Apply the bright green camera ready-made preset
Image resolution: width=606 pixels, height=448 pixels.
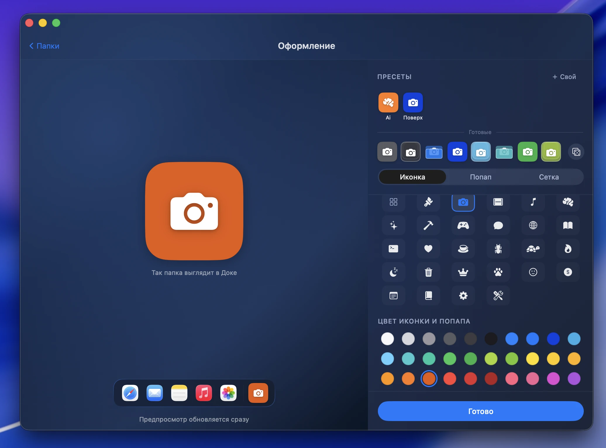click(x=528, y=152)
